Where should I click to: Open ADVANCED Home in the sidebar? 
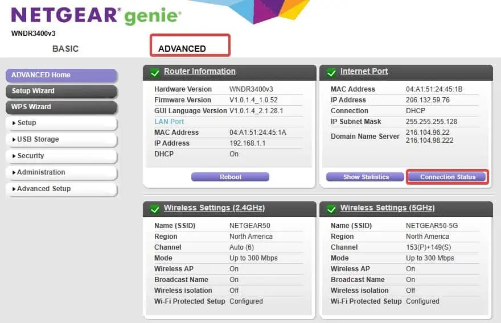[x=61, y=75]
